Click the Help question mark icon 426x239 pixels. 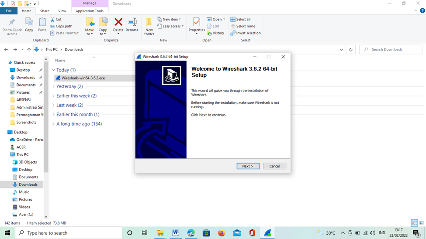tap(423, 10)
